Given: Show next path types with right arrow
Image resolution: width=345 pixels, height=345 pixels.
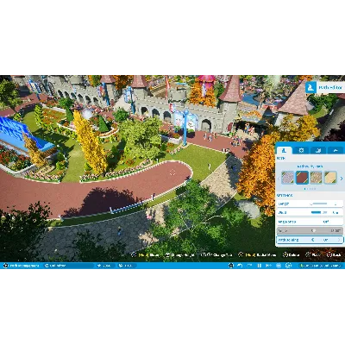Looking at the screenshot, I should click(342, 179).
